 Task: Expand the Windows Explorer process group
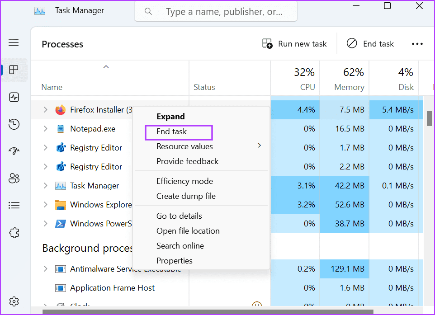click(46, 205)
